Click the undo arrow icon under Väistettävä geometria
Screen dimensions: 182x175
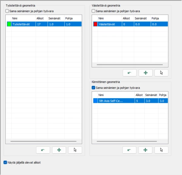[130, 73]
